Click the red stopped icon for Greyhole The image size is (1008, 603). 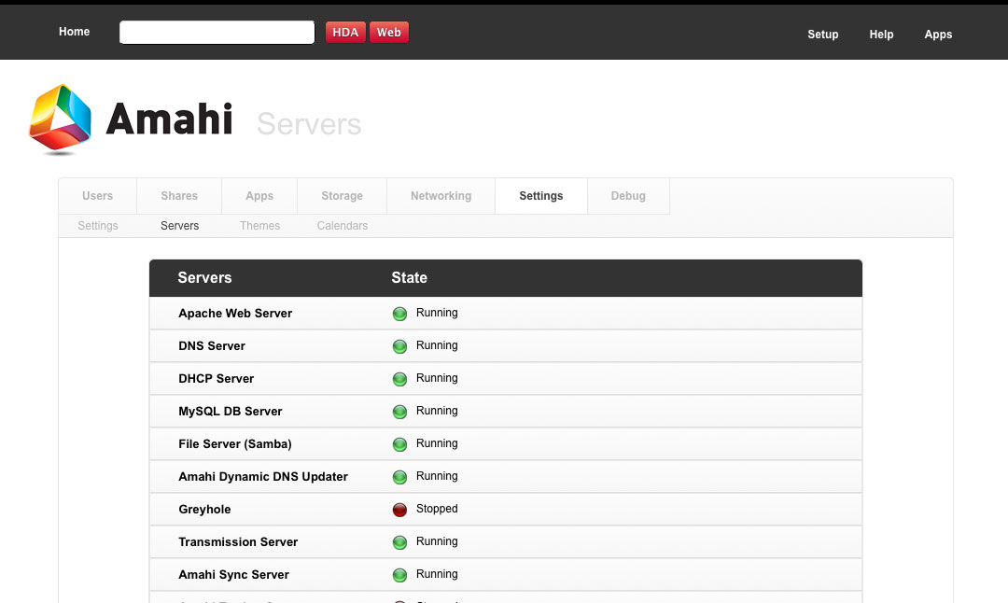[x=399, y=510]
